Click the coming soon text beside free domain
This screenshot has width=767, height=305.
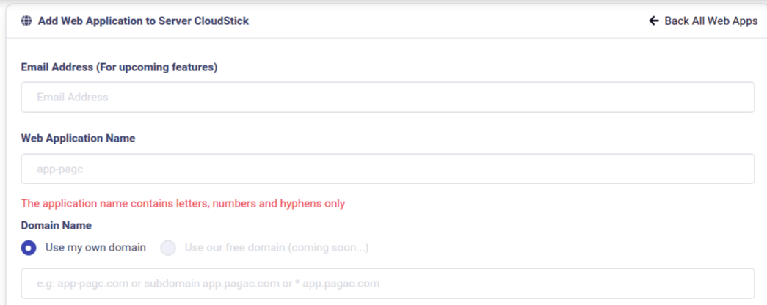tap(328, 248)
